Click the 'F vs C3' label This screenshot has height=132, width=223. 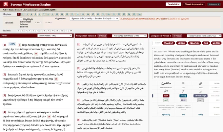(x=38, y=23)
